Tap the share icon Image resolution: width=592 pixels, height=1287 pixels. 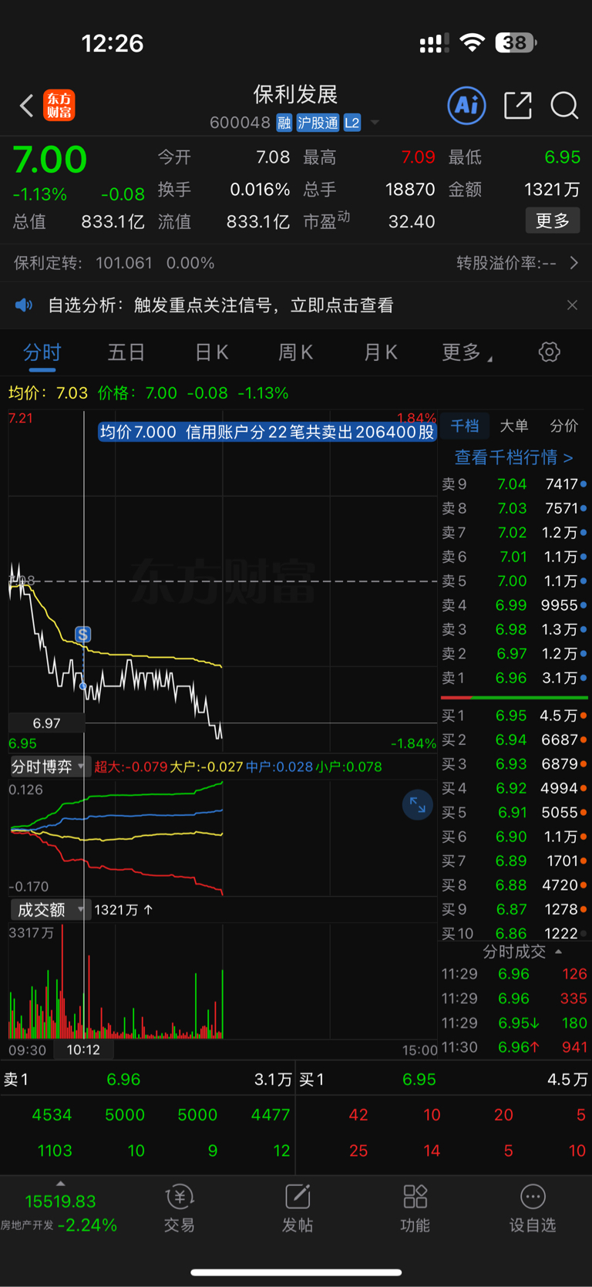tap(518, 105)
